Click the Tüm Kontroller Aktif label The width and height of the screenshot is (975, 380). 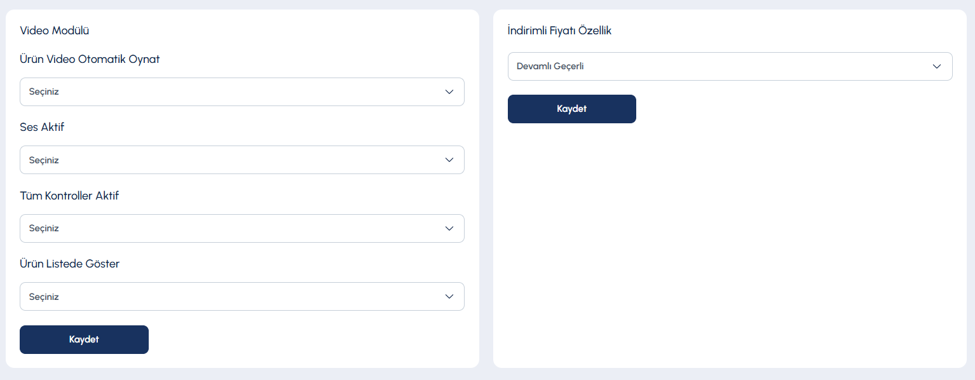69,196
